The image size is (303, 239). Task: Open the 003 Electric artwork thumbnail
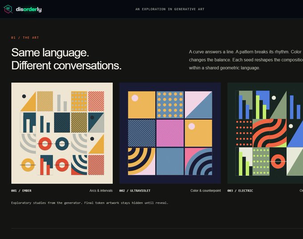[x=265, y=133]
